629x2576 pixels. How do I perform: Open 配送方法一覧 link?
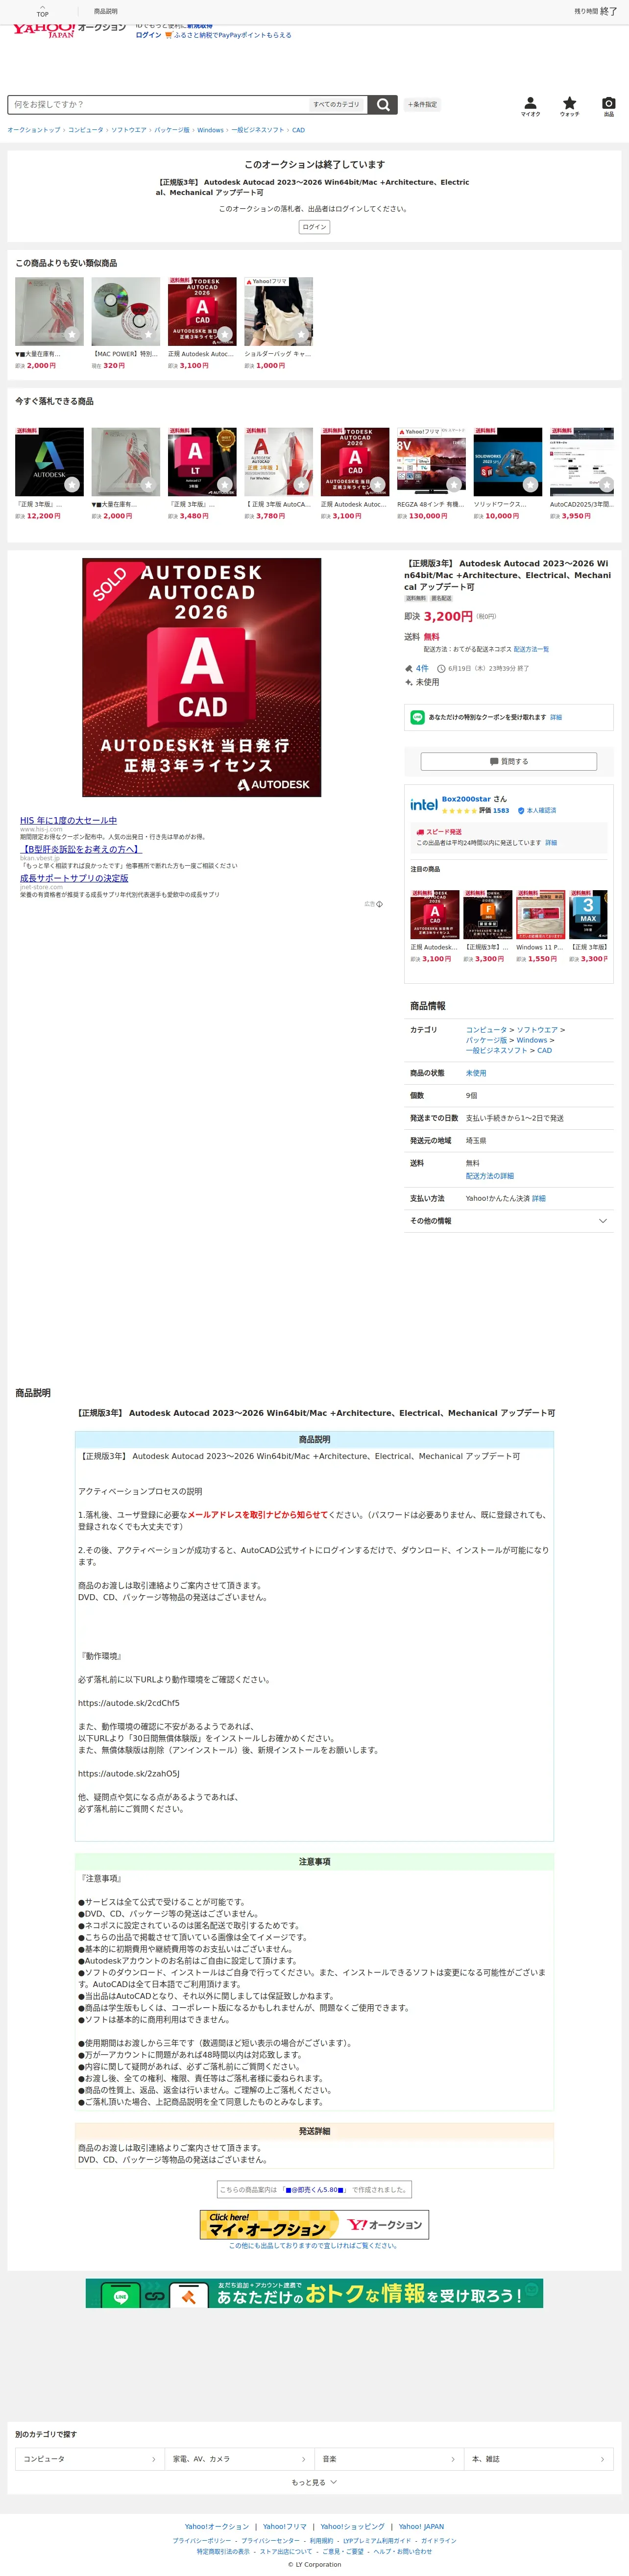click(531, 649)
